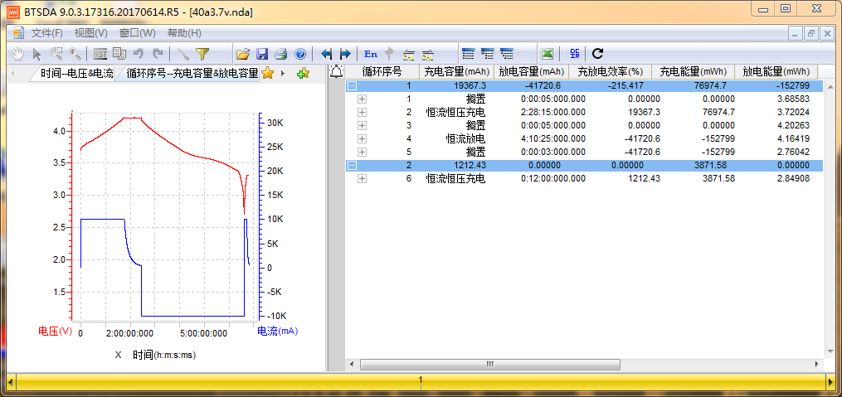
Task: Click the RST reset view button
Action: [x=100, y=54]
